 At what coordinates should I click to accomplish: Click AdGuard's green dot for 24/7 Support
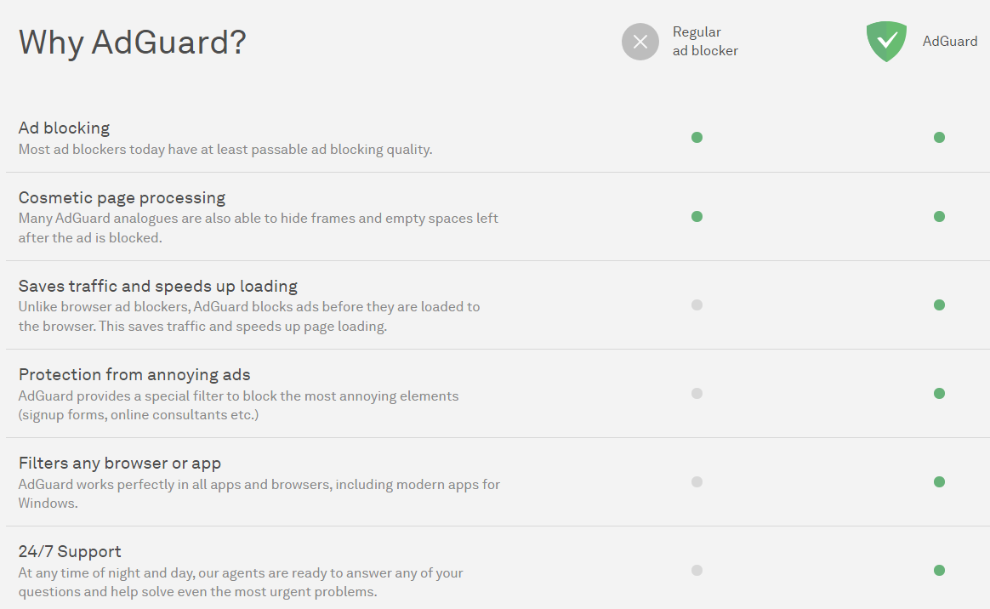[x=940, y=570]
